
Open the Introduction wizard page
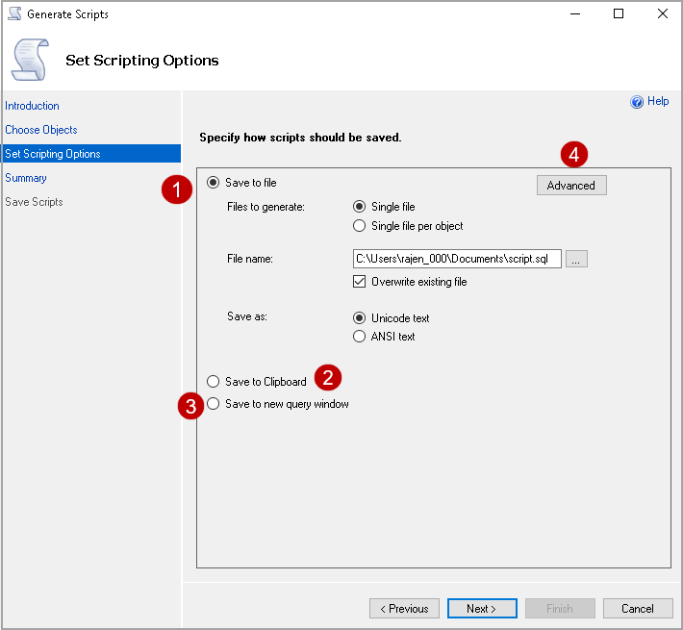point(32,106)
